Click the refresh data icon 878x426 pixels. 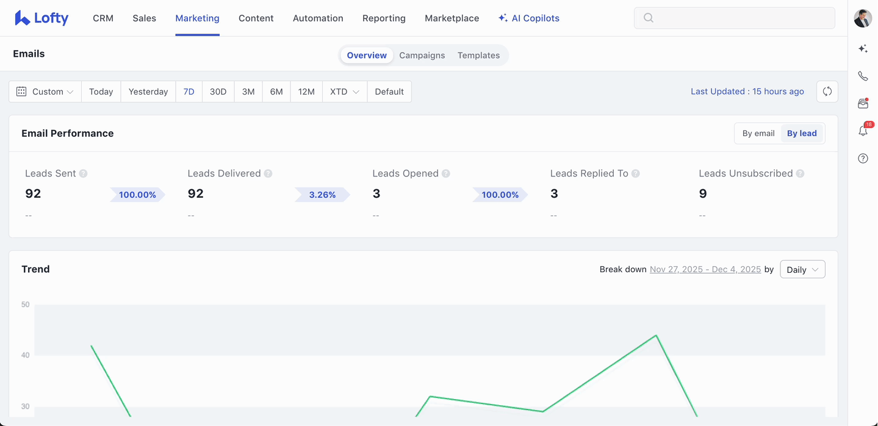pos(827,92)
